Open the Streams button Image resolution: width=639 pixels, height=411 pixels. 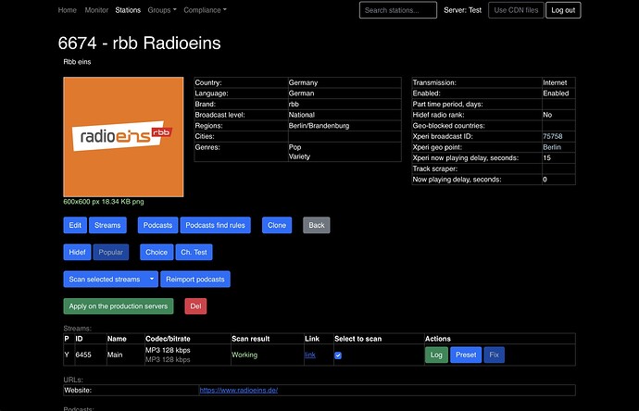click(107, 225)
